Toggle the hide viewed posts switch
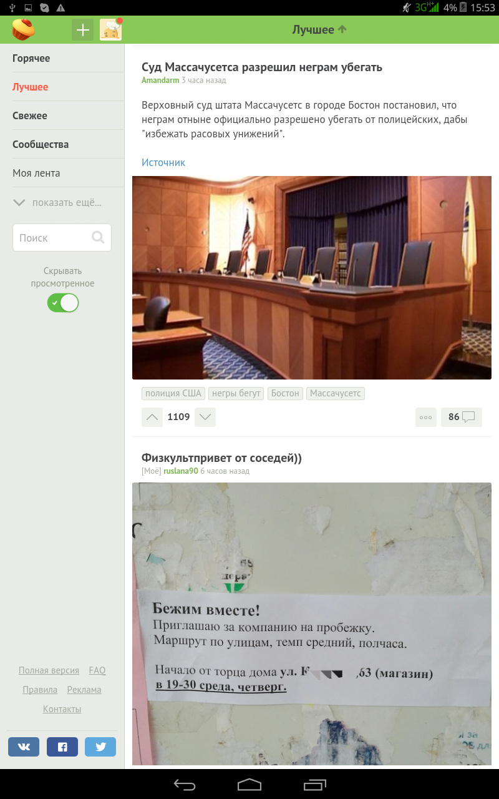499x799 pixels. (x=63, y=303)
